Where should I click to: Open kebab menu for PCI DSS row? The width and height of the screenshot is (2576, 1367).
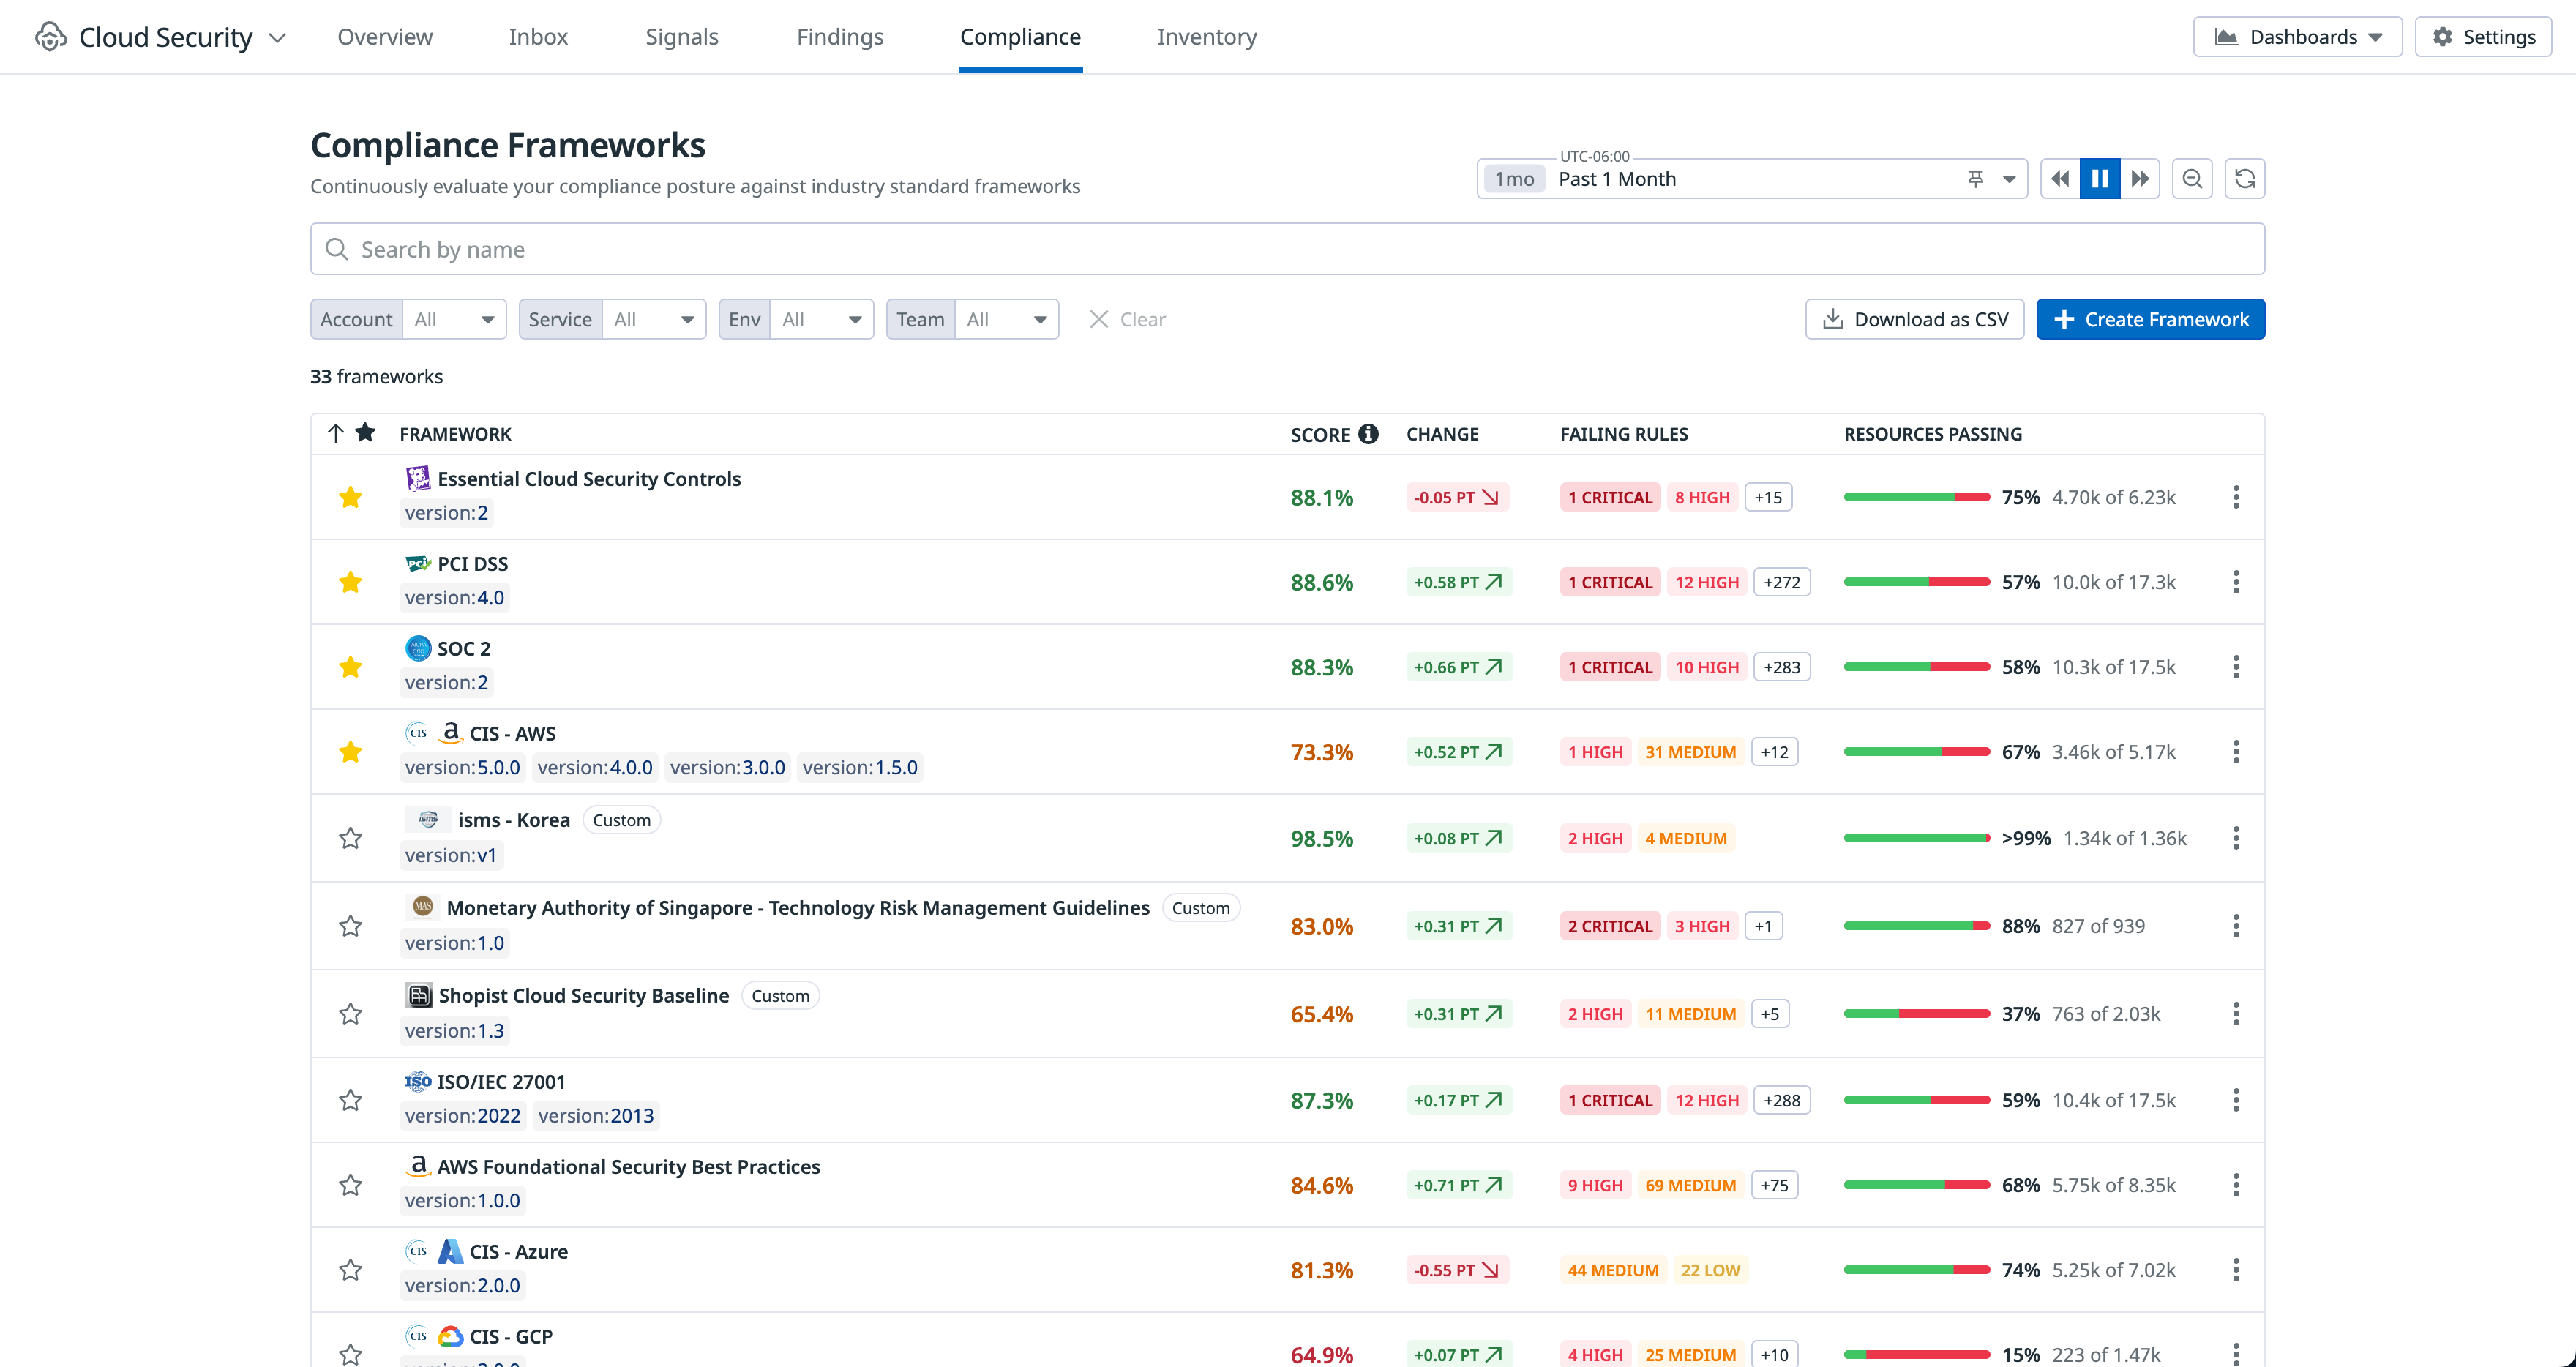click(x=2235, y=582)
